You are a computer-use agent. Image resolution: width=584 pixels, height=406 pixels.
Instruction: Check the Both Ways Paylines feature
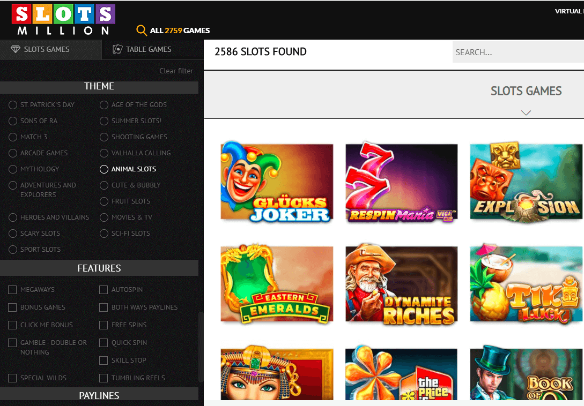click(x=104, y=307)
